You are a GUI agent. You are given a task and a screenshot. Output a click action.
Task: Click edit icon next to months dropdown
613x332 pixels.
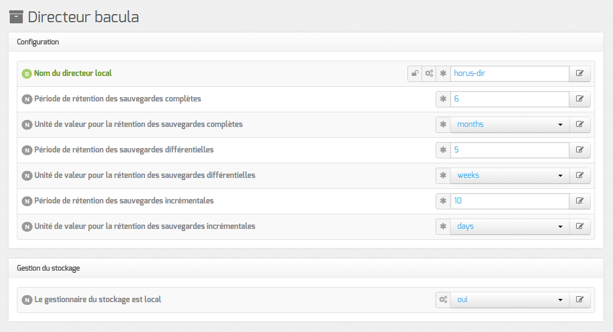point(580,124)
